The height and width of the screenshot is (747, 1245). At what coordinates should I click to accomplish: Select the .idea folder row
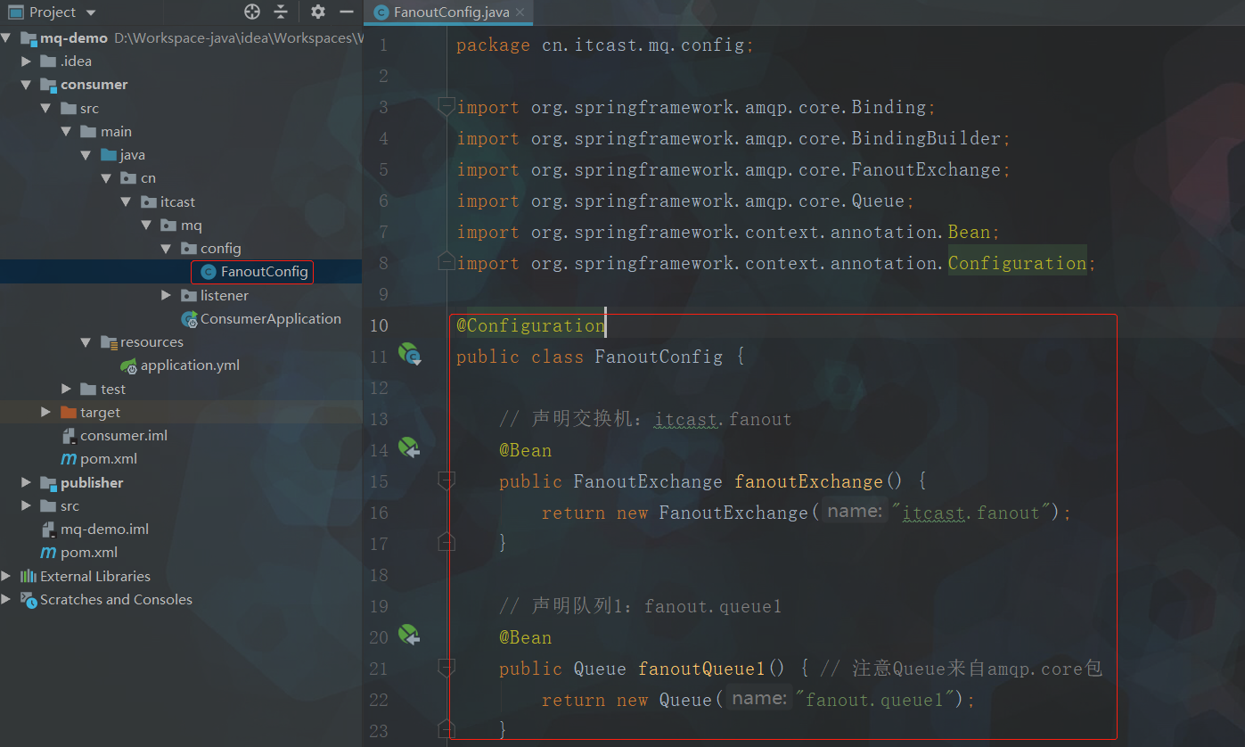[x=181, y=62]
